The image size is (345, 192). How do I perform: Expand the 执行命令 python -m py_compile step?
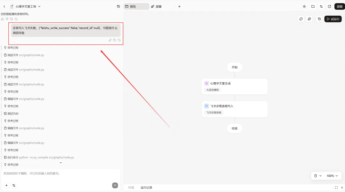point(39,157)
